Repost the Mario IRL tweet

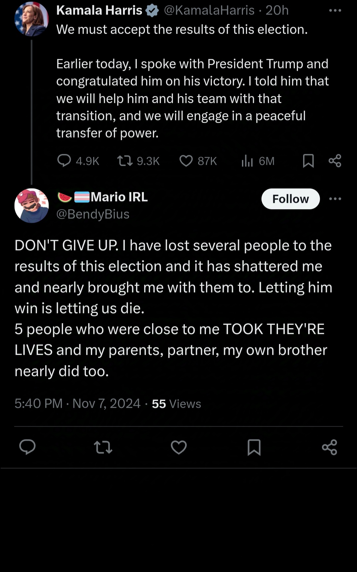(103, 447)
